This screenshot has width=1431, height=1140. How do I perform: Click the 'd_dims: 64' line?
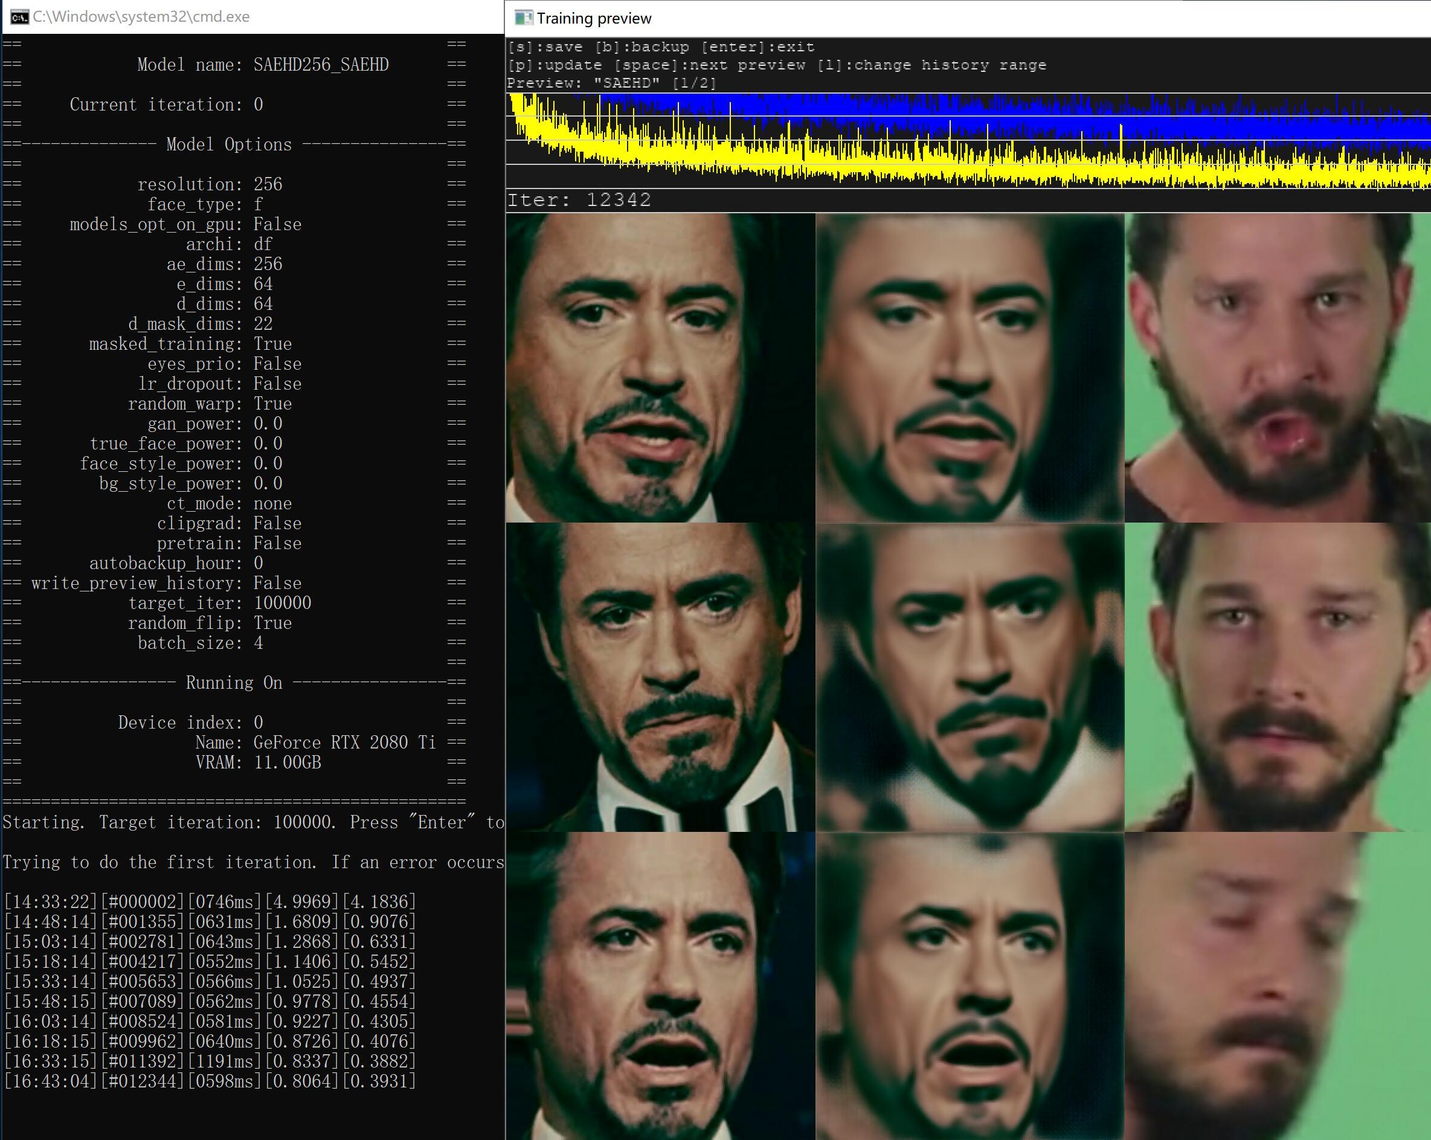point(224,303)
